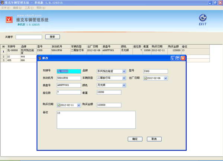Open the 帮助 menu
Viewport: 223px width, 161px height.
pyautogui.click(x=41, y=8)
